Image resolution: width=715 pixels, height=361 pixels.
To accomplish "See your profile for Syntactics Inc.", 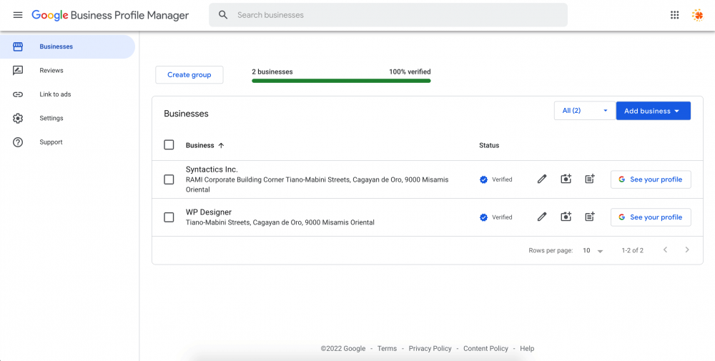I will [651, 179].
